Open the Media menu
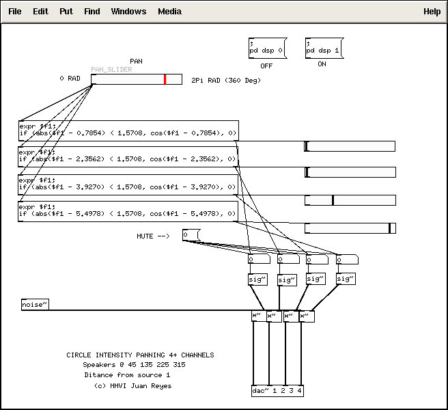 coord(169,12)
